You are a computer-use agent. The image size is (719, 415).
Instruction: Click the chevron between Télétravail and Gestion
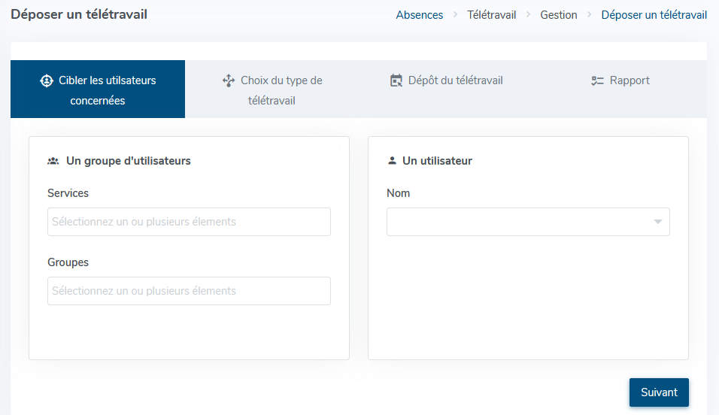pos(528,15)
